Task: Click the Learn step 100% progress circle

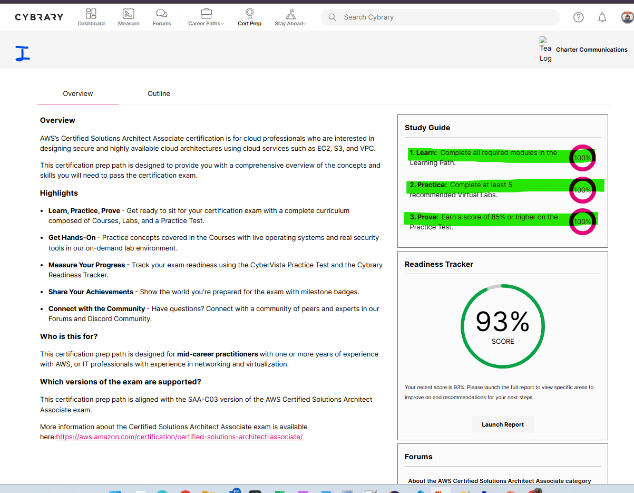Action: click(582, 158)
